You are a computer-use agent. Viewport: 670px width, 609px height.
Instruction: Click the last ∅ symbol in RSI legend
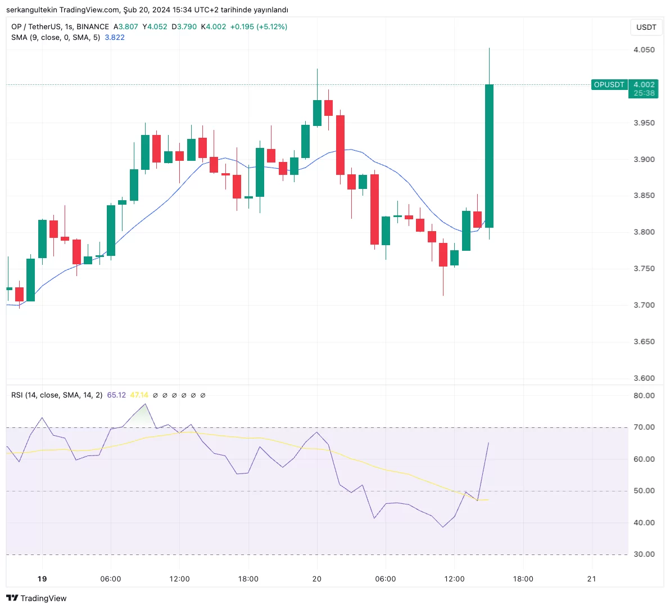point(203,395)
